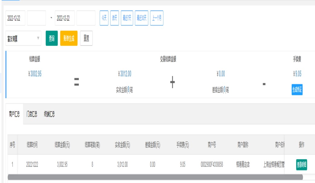This screenshot has height=183, width=315.
Task: Select the 上一个月 date shortcut
Action: point(156,18)
